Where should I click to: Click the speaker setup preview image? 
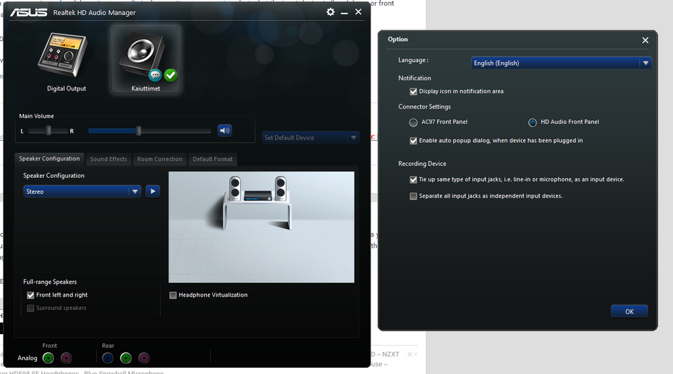[261, 227]
